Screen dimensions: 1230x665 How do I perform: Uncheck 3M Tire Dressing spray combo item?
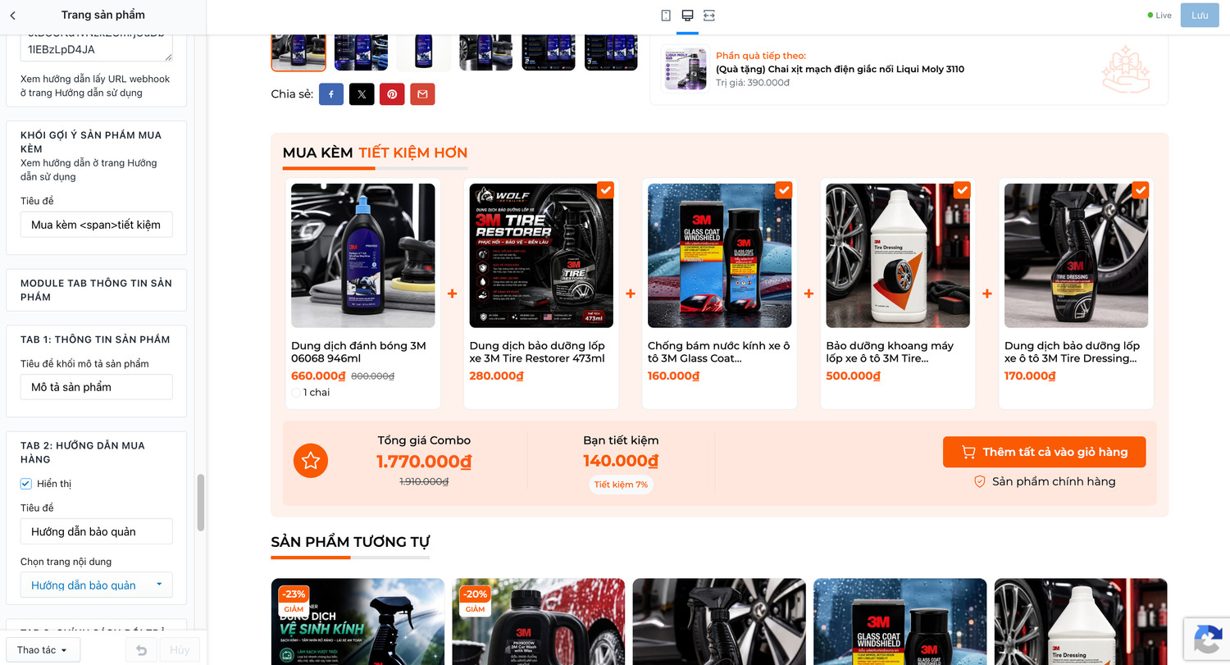point(1141,190)
